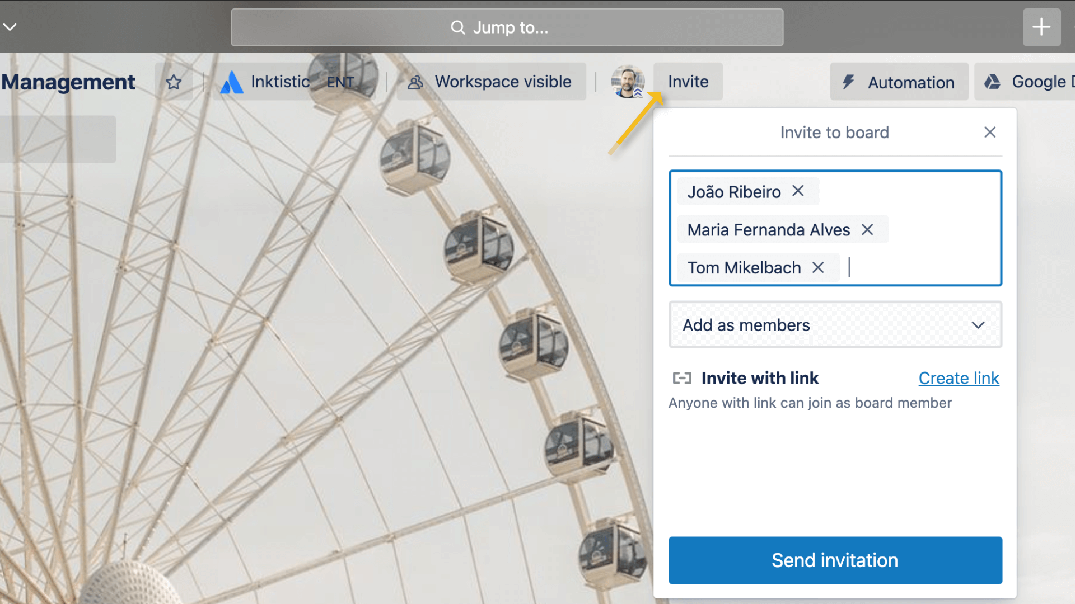Remove João Ribeiro from invite list
This screenshot has height=604, width=1075.
point(797,191)
